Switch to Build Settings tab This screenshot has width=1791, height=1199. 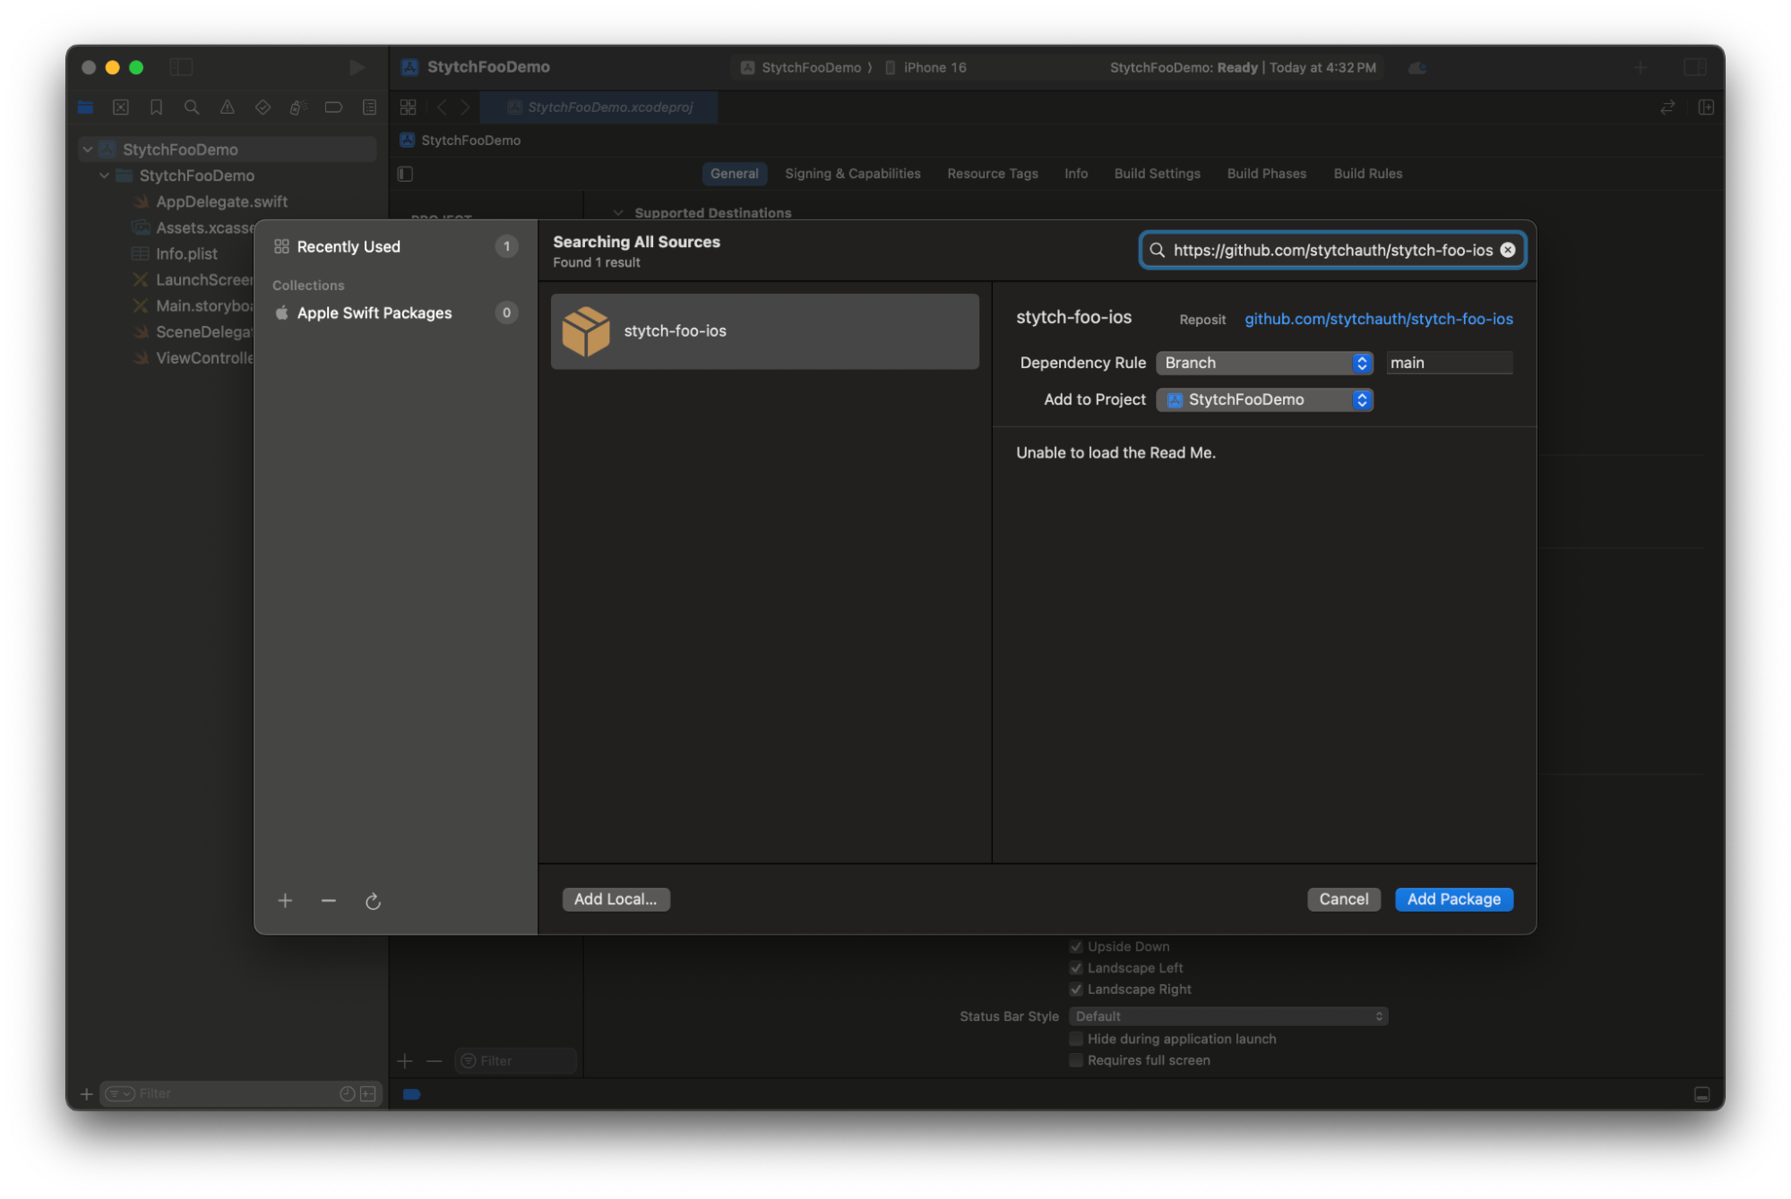point(1157,174)
